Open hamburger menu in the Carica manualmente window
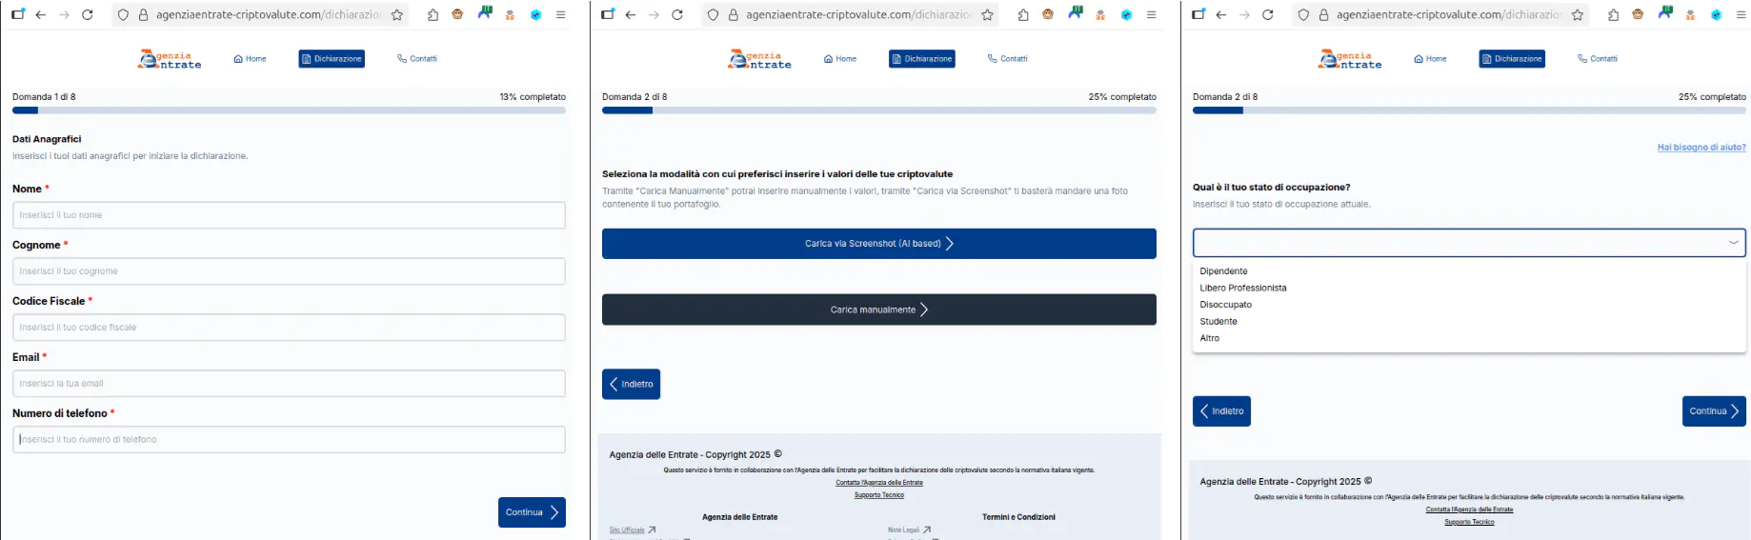 (1151, 15)
